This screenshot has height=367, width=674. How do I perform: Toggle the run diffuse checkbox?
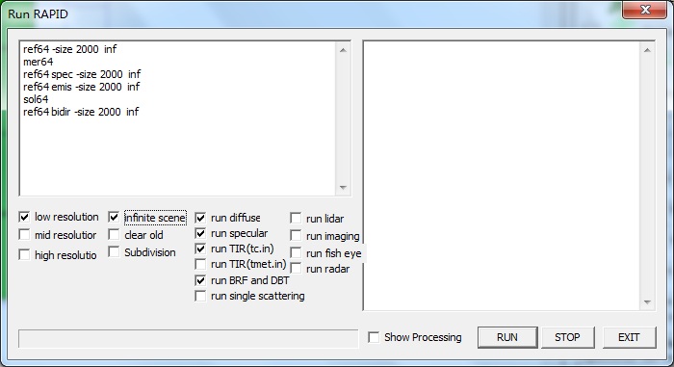pyautogui.click(x=200, y=218)
